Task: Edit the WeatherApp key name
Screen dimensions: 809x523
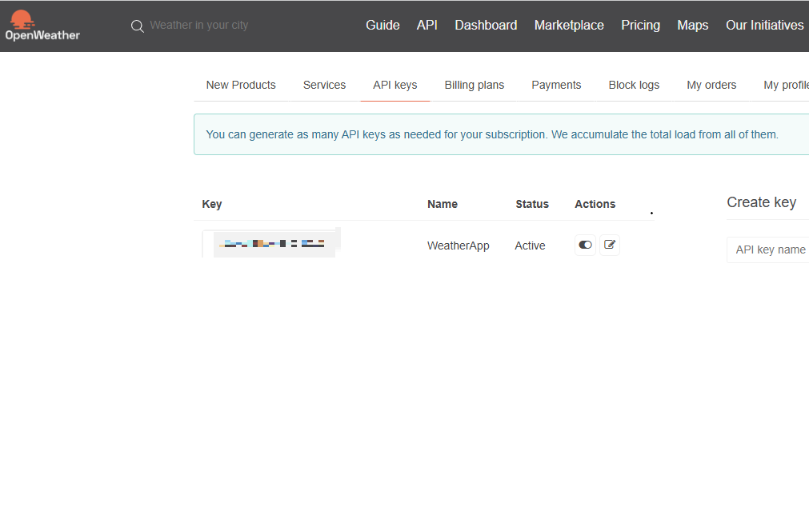Action: tap(610, 245)
